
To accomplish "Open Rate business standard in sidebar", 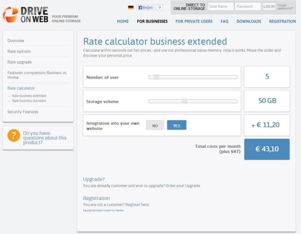I will (29, 101).
